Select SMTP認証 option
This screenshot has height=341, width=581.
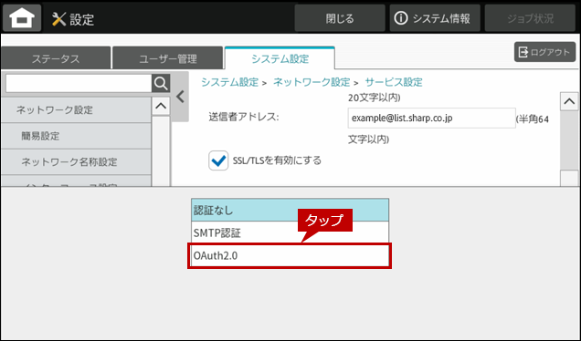[x=290, y=232]
